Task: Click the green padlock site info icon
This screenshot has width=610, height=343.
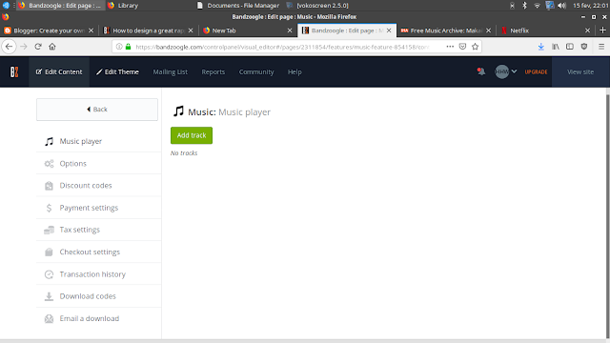Action: 129,47
